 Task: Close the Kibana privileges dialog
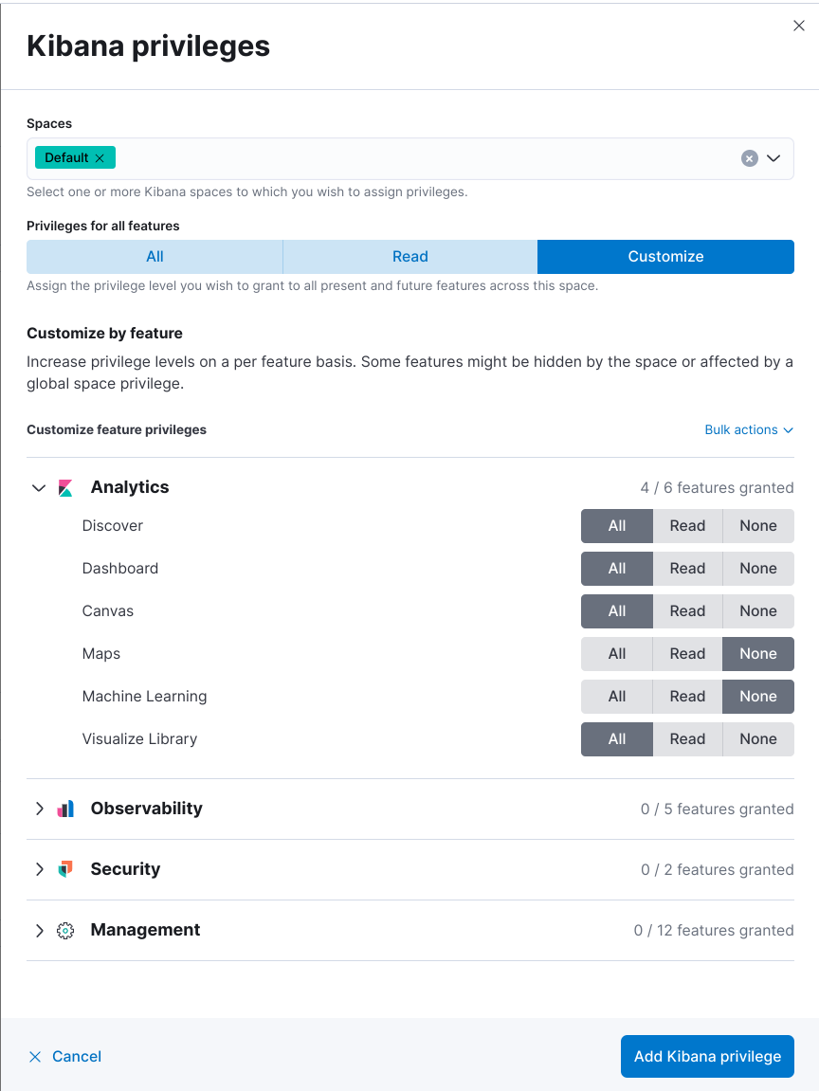click(x=799, y=26)
